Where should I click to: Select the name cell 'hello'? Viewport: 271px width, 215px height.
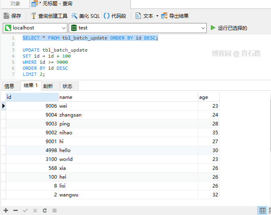point(128,150)
